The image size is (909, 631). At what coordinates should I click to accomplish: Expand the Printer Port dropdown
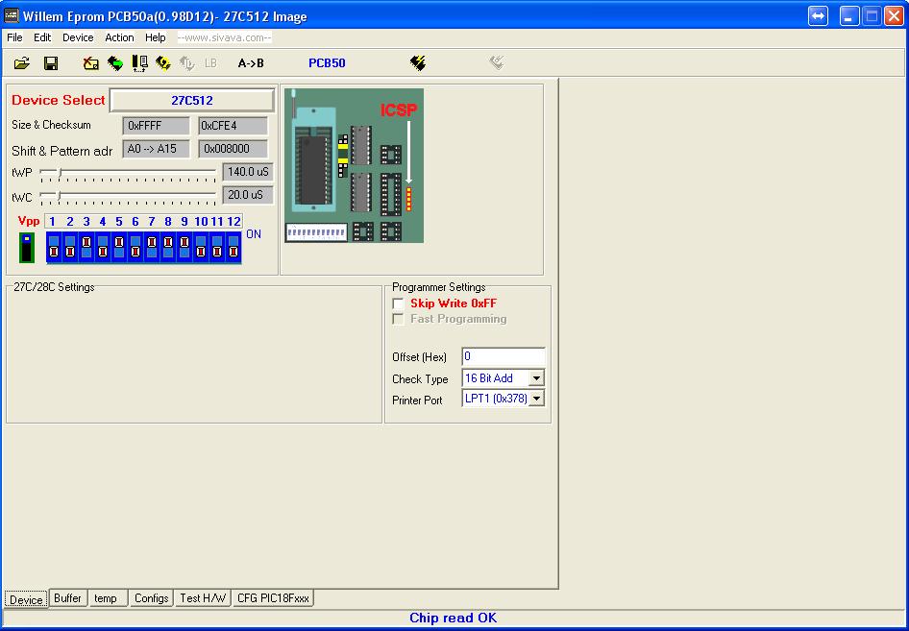[x=536, y=399]
